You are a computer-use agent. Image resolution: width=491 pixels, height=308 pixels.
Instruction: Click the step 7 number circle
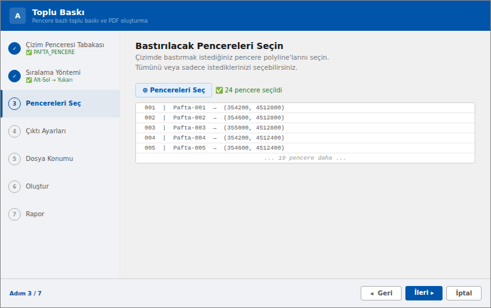tap(14, 214)
